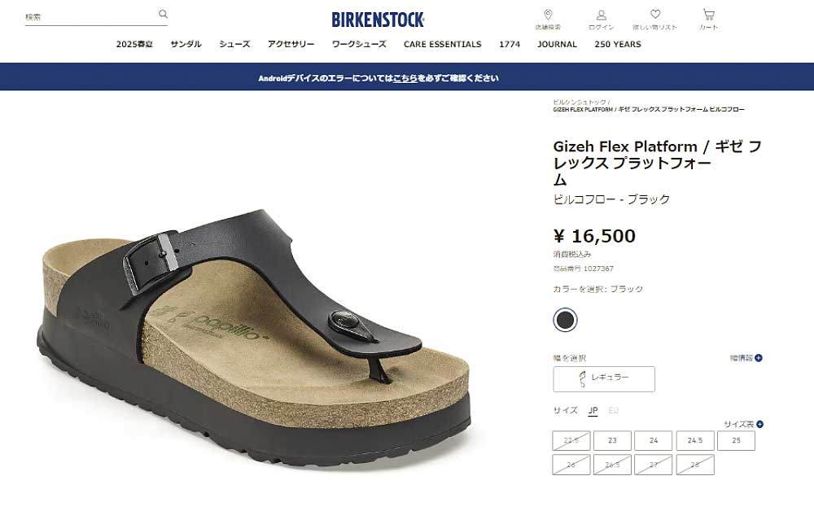The height and width of the screenshot is (511, 814).
Task: Select the black color swatch
Action: (x=566, y=320)
